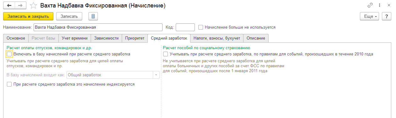Expand "Общий заработок" dropdown arrow
This screenshot has height=118, width=396.
pos(156,75)
